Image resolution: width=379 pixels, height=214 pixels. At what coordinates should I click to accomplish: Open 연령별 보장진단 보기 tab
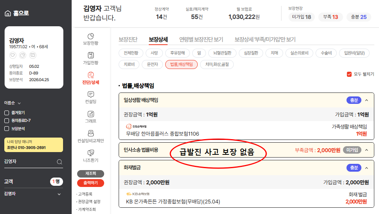[x=201, y=40]
